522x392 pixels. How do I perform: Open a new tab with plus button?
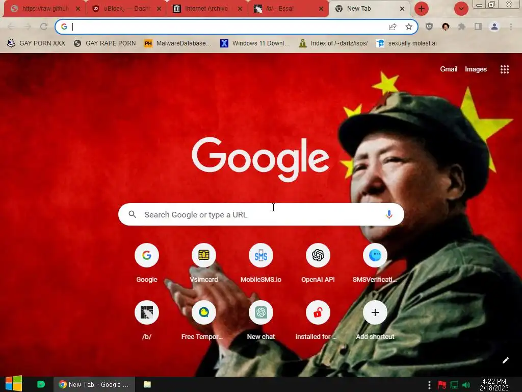coord(421,9)
